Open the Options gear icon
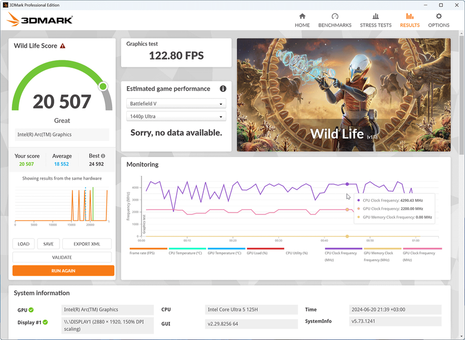 click(x=438, y=16)
